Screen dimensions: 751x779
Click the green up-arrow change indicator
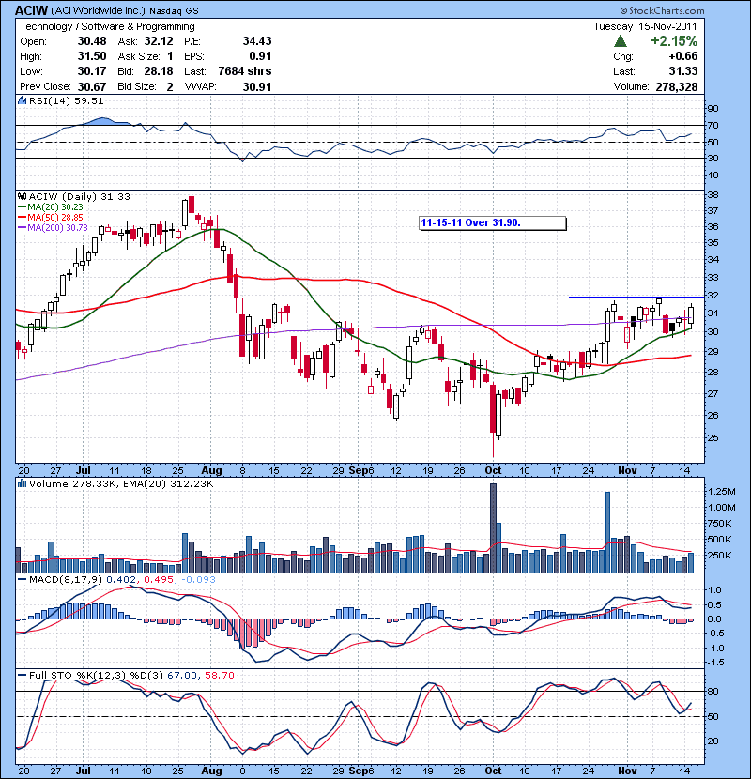pyautogui.click(x=621, y=40)
